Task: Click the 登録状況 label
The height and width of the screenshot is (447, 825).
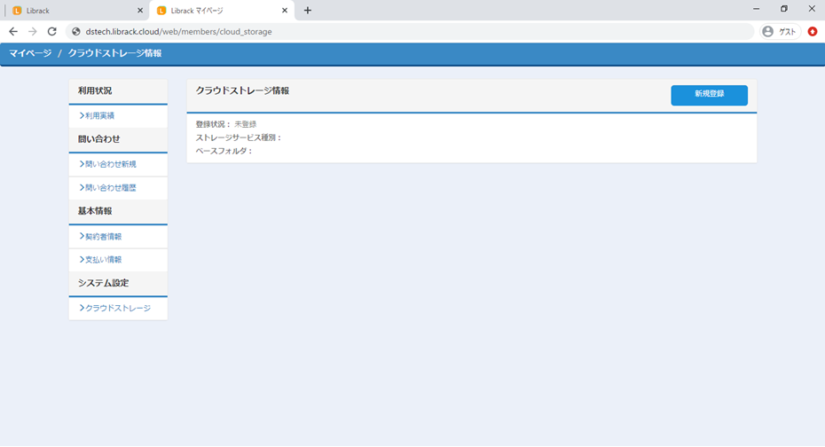Action: 213,124
